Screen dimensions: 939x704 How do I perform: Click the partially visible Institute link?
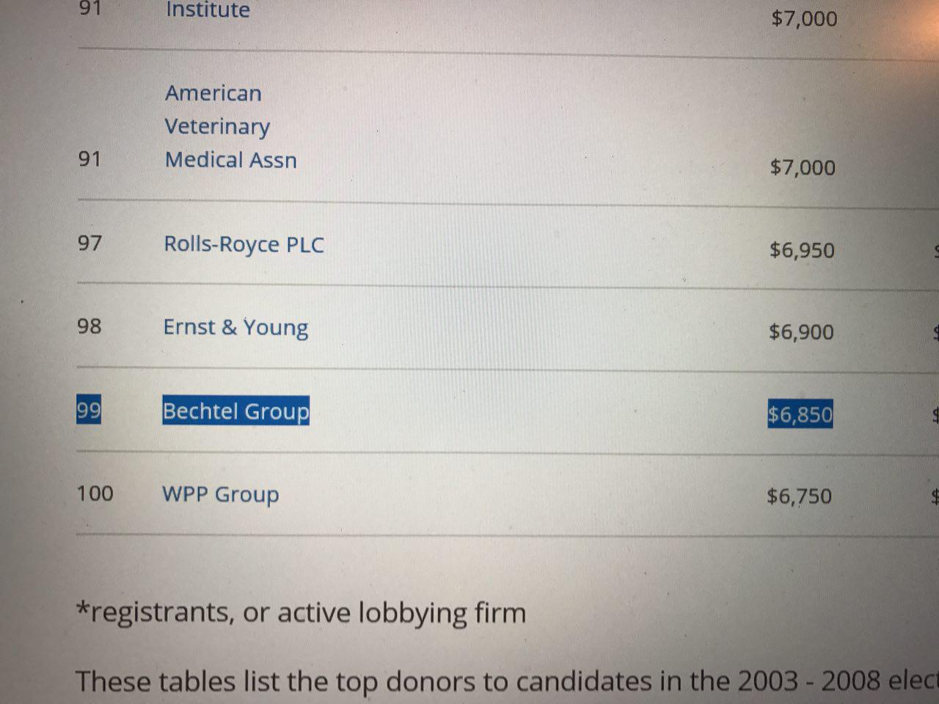(208, 10)
